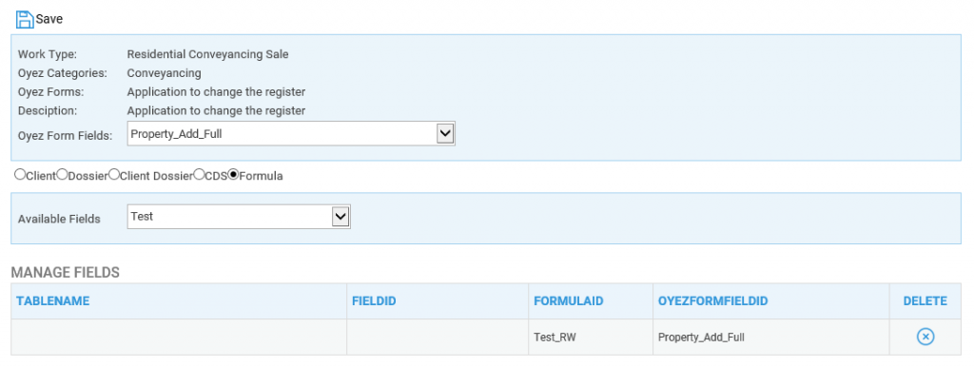This screenshot has height=367, width=974.
Task: Select the Test_RW cell in the table
Action: (590, 338)
